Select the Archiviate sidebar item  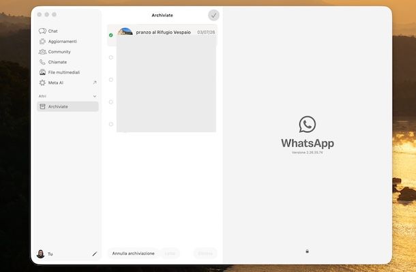68,106
